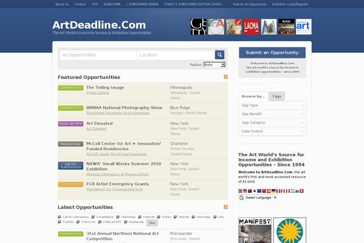
Task: Click the Call for Submissions tag beside NAWA
Action: pos(70,166)
